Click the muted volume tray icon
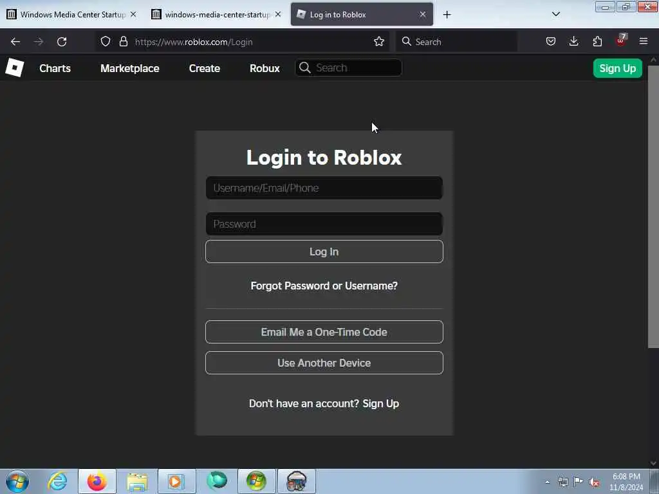 point(594,482)
